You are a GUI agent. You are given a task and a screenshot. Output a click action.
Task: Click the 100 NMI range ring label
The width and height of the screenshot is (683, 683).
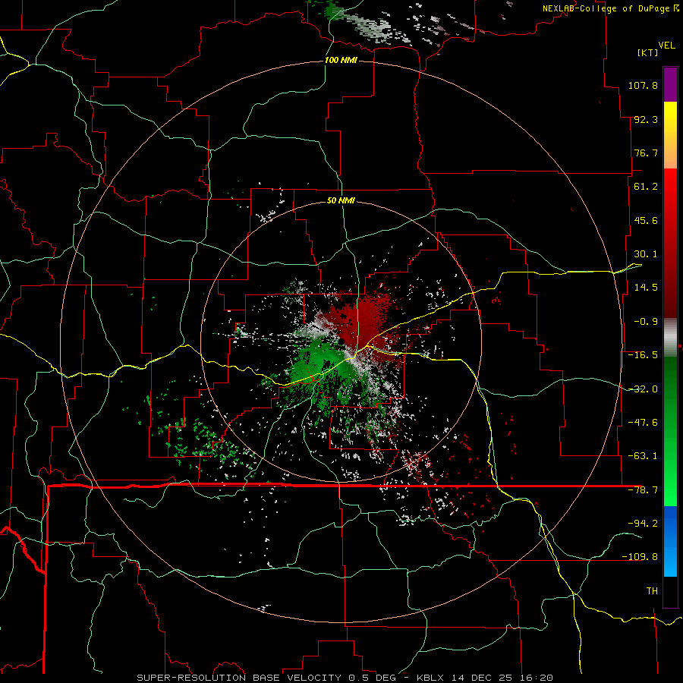click(x=341, y=60)
